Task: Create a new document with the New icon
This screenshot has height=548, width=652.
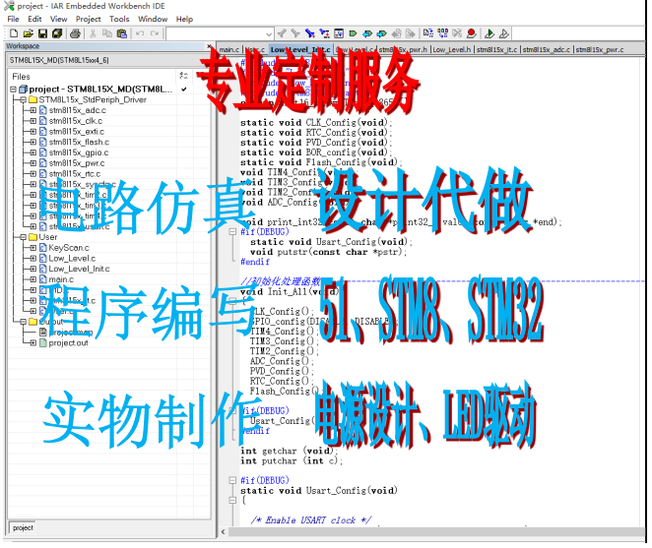Action: (x=14, y=33)
